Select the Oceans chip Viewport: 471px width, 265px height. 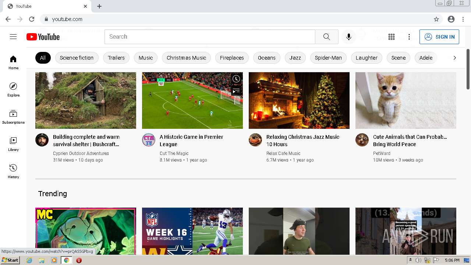tap(267, 58)
